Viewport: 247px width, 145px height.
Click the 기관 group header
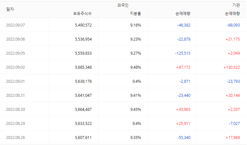click(x=236, y=5)
